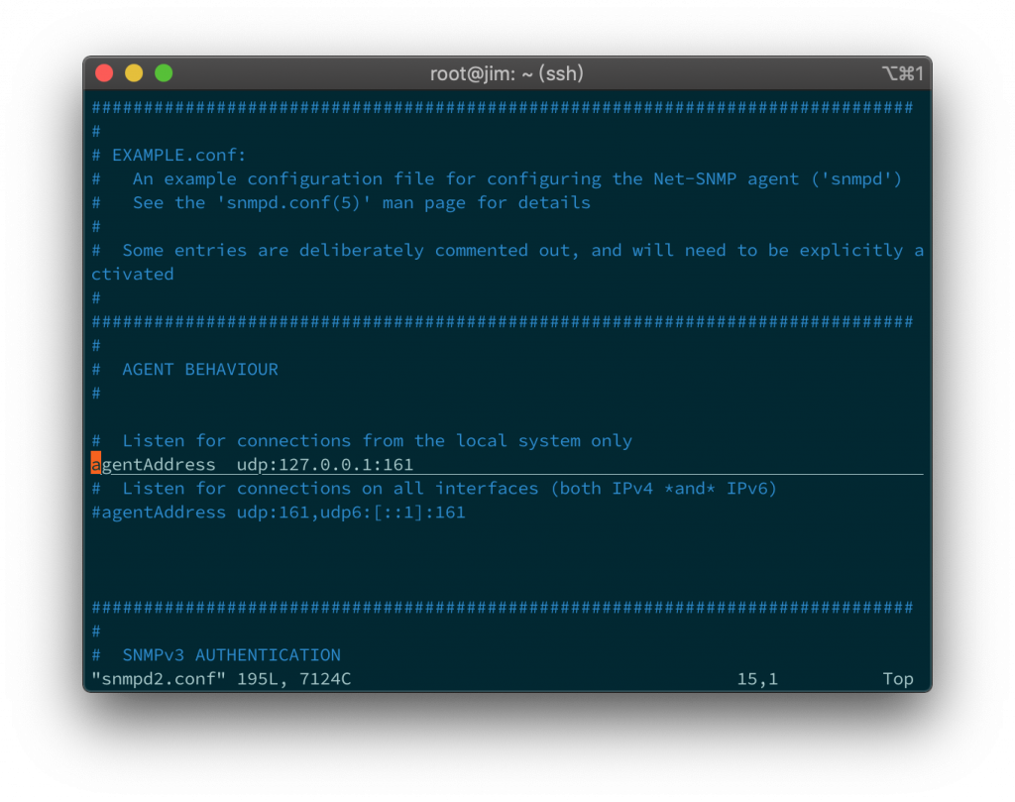Click the window title 'root@jim: ~ (ssh)'
The image size is (1015, 802).
(507, 73)
